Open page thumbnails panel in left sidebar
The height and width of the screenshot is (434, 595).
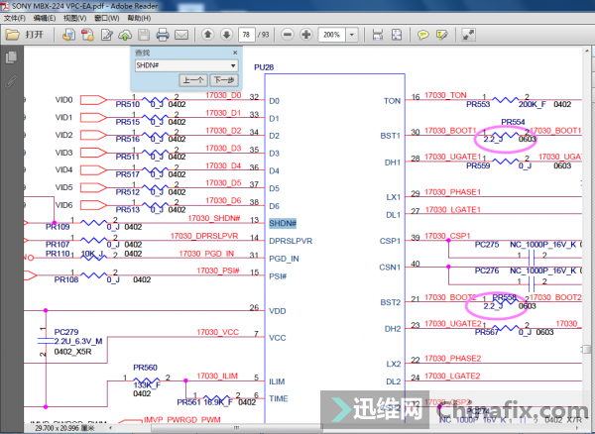11,57
